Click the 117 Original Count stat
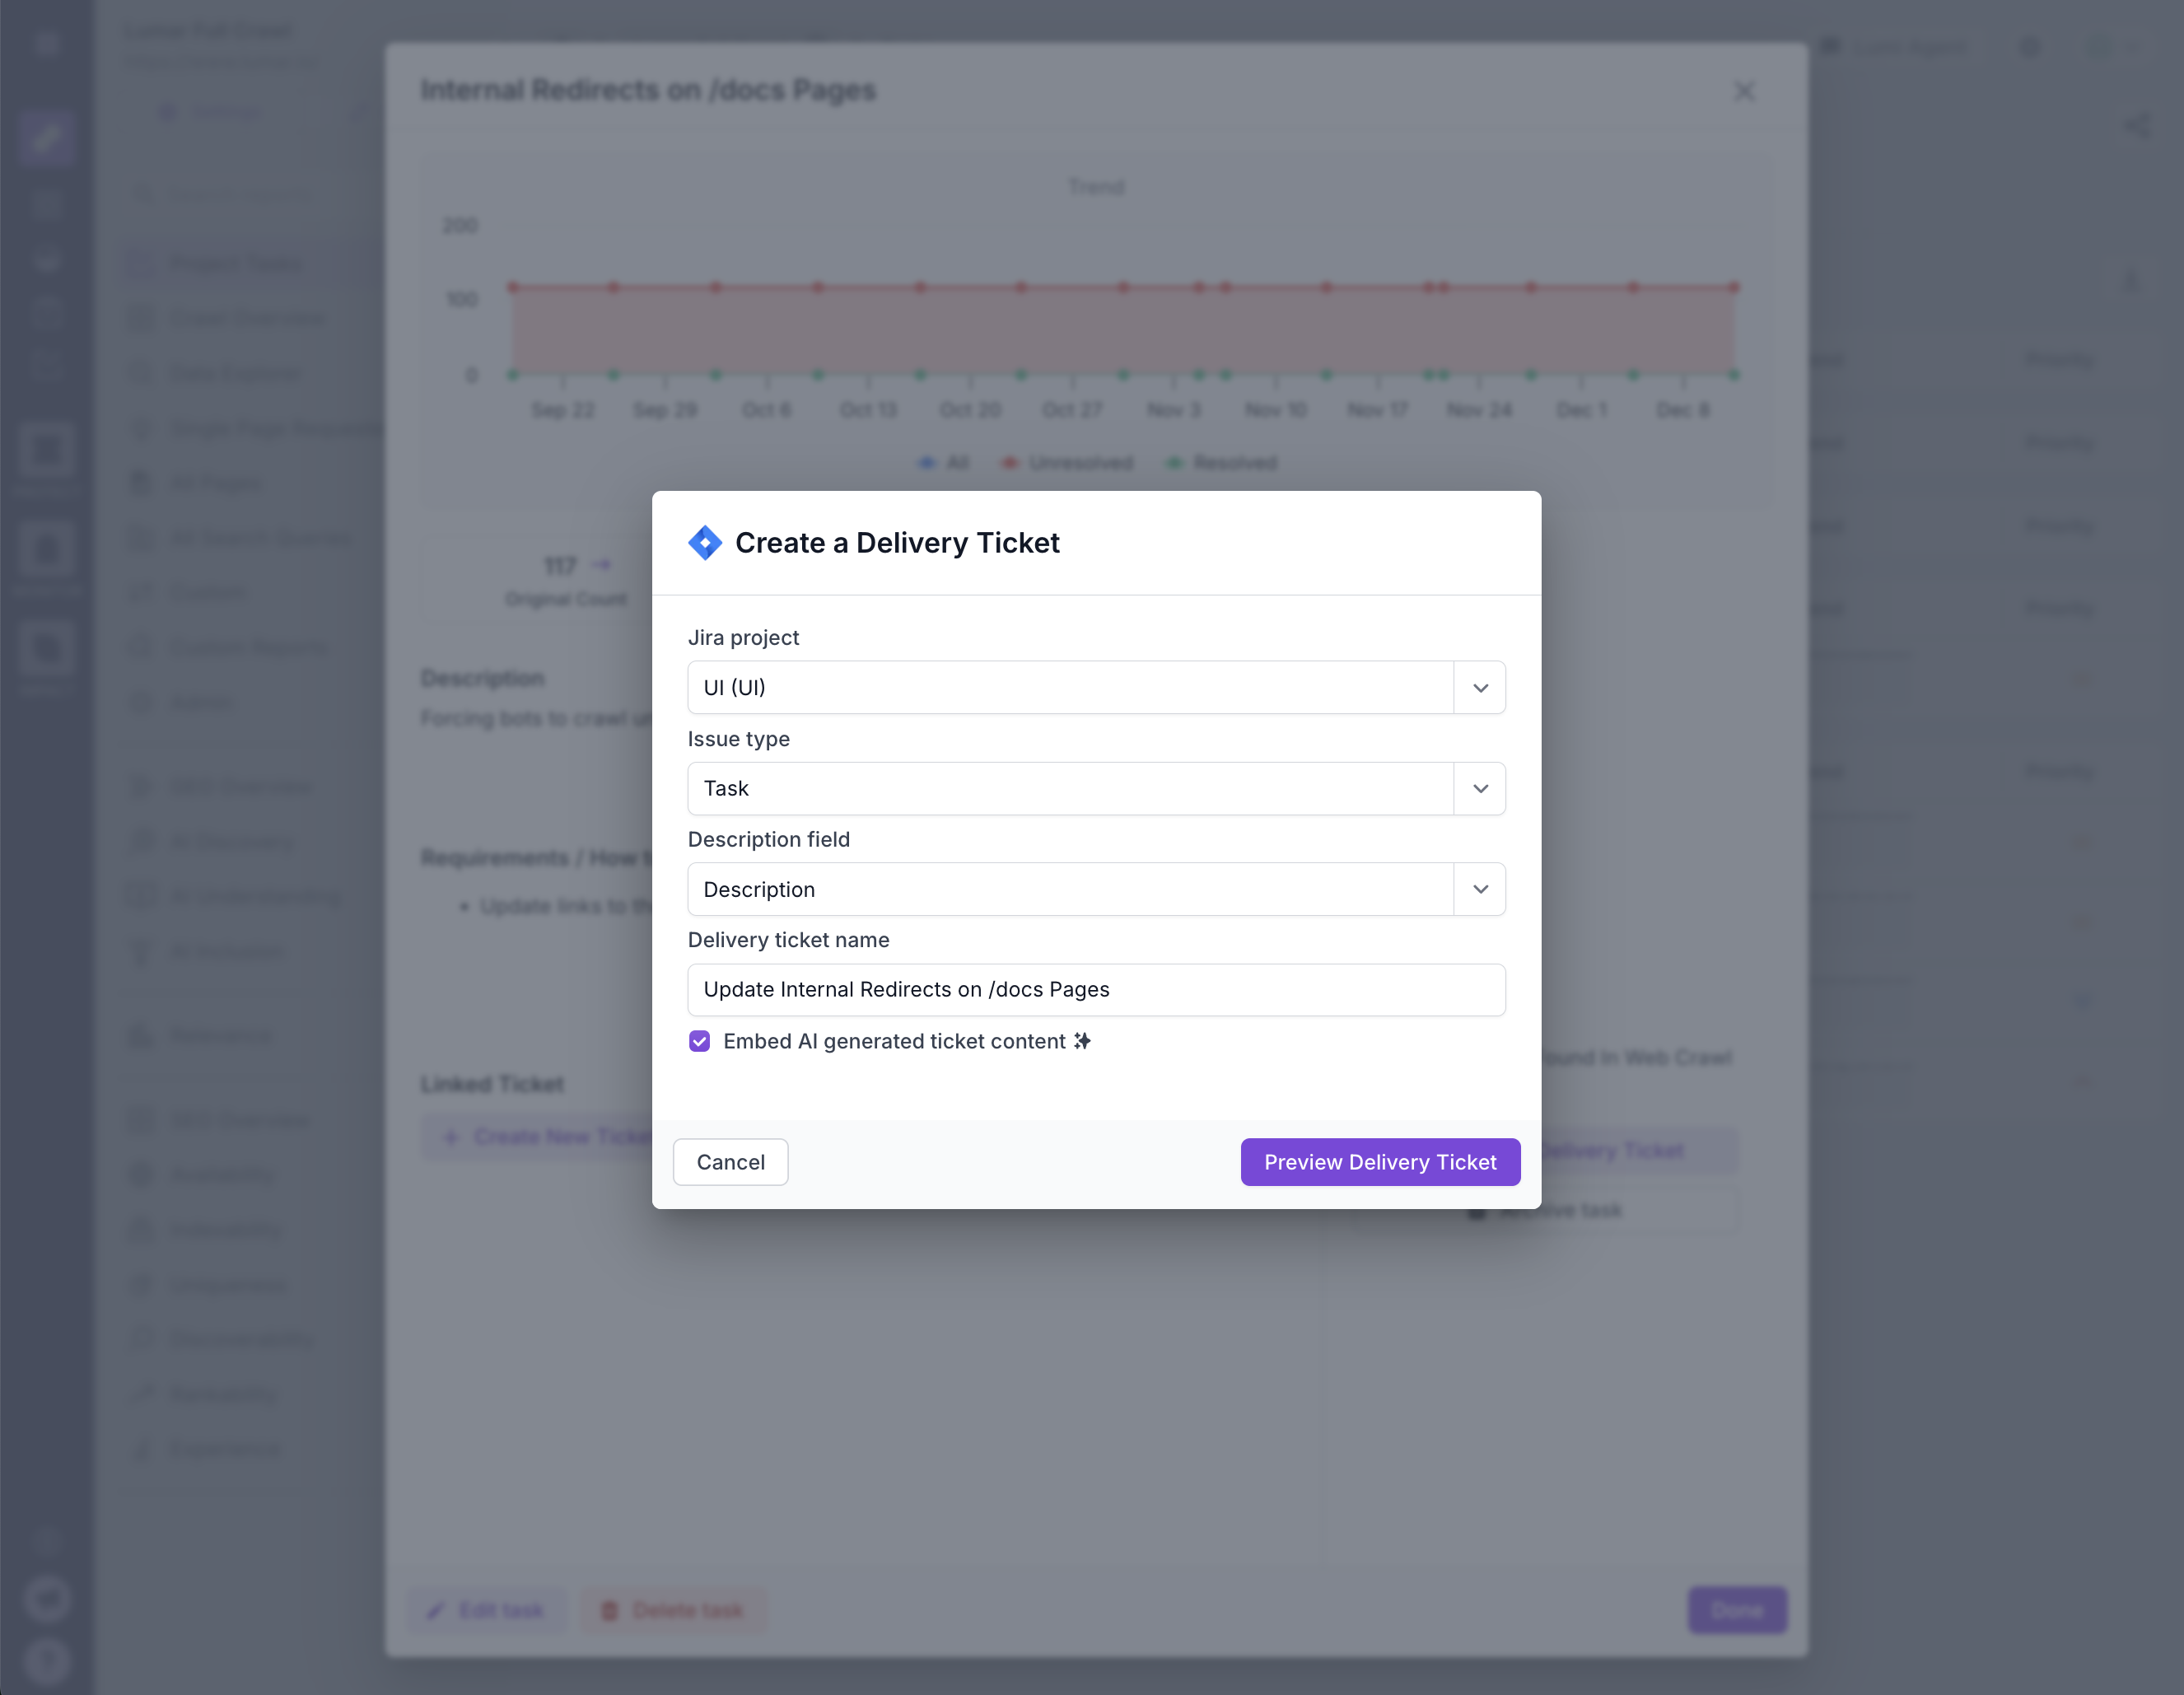This screenshot has height=1695, width=2184. point(565,580)
